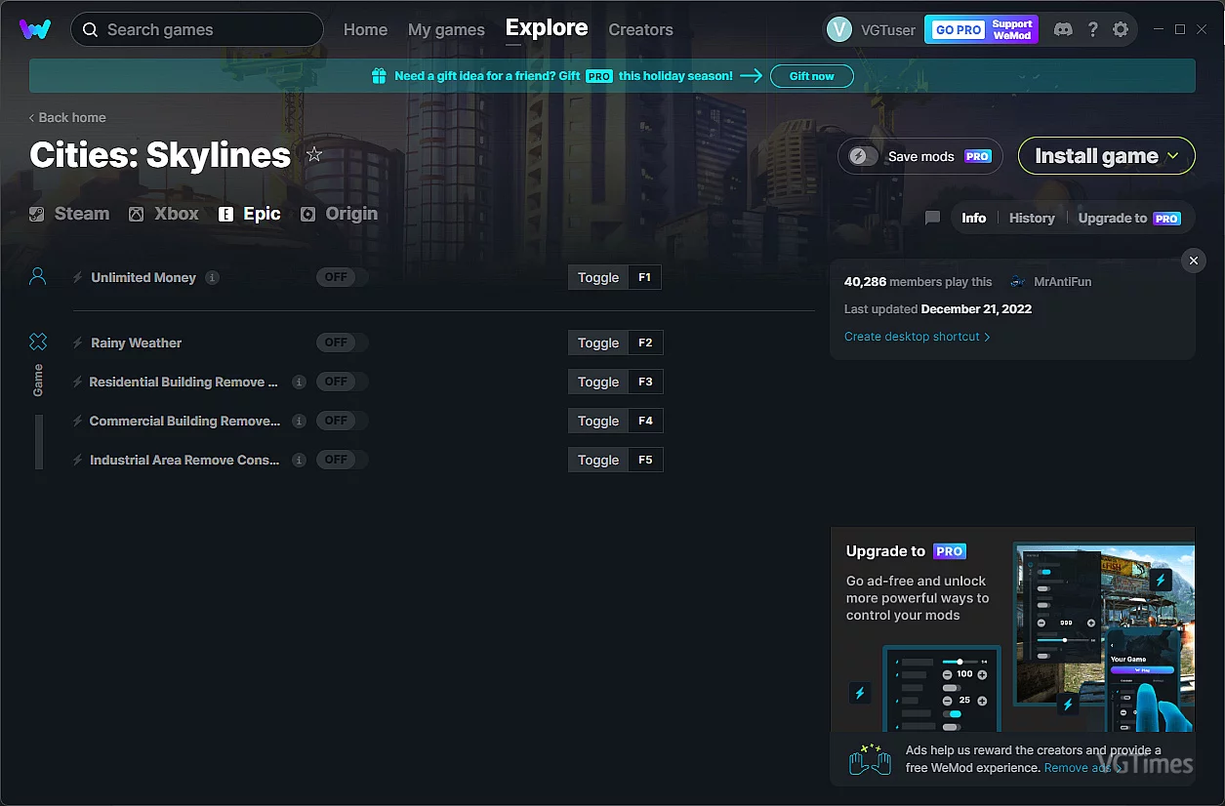Screen dimensions: 1225x806
Task: Open settings with the gear icon
Action: click(x=1121, y=29)
